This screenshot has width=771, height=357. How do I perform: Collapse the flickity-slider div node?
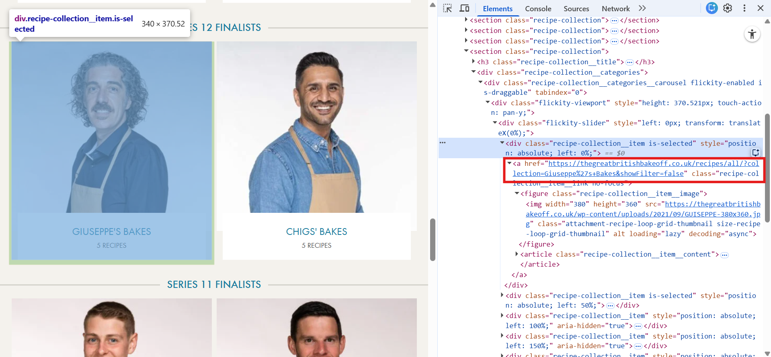click(x=495, y=122)
